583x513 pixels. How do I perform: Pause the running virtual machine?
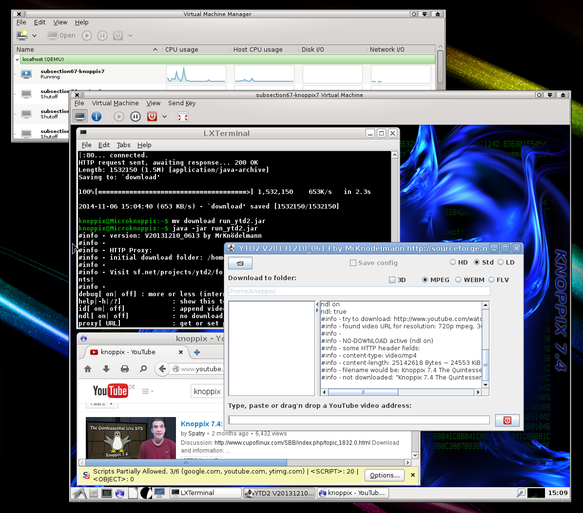coord(135,116)
